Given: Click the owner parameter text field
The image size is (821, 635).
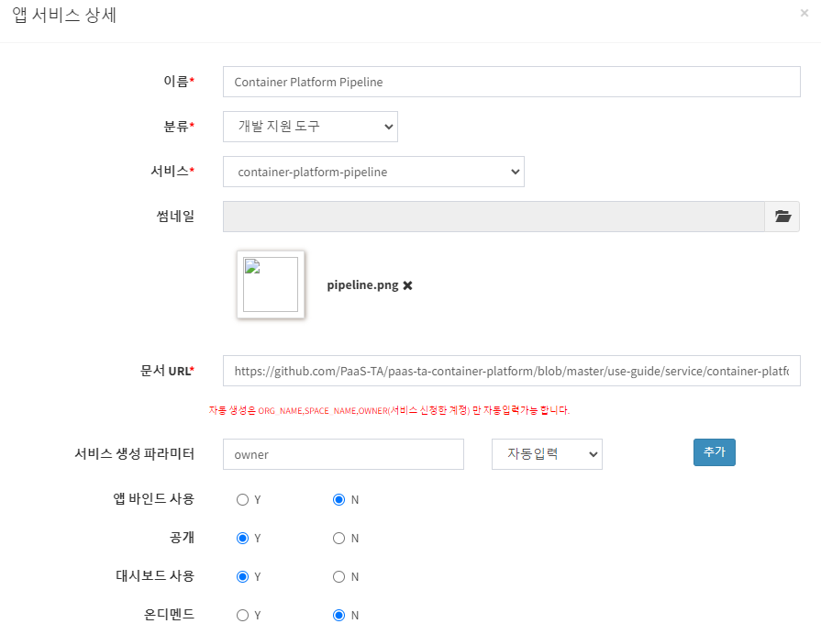Looking at the screenshot, I should coord(343,454).
